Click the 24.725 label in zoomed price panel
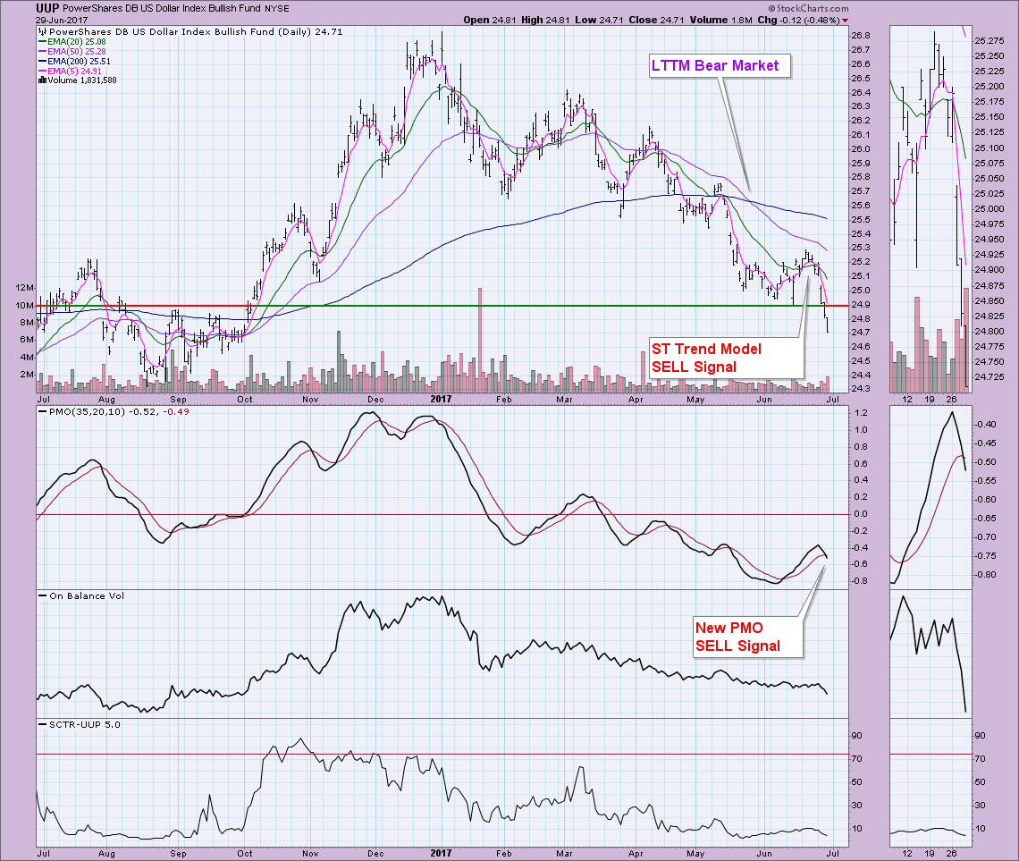1019x861 pixels. click(989, 377)
